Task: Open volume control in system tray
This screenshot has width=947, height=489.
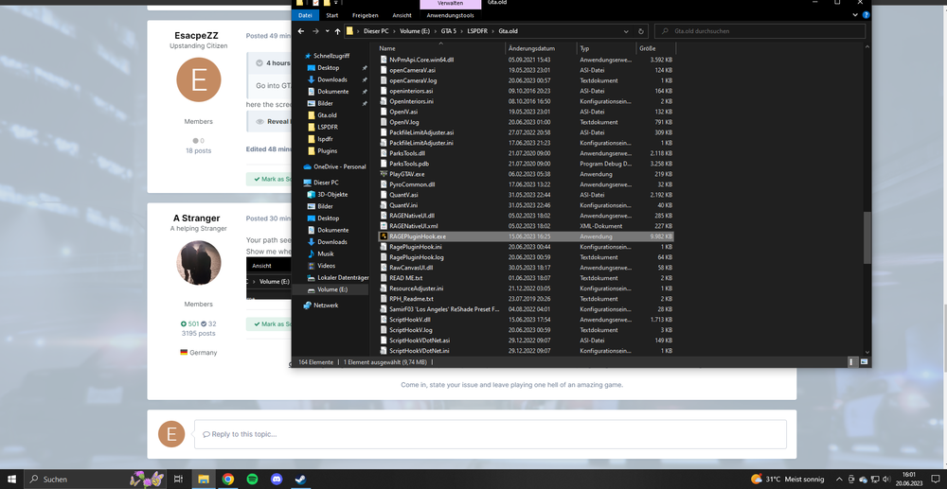Action: click(886, 480)
